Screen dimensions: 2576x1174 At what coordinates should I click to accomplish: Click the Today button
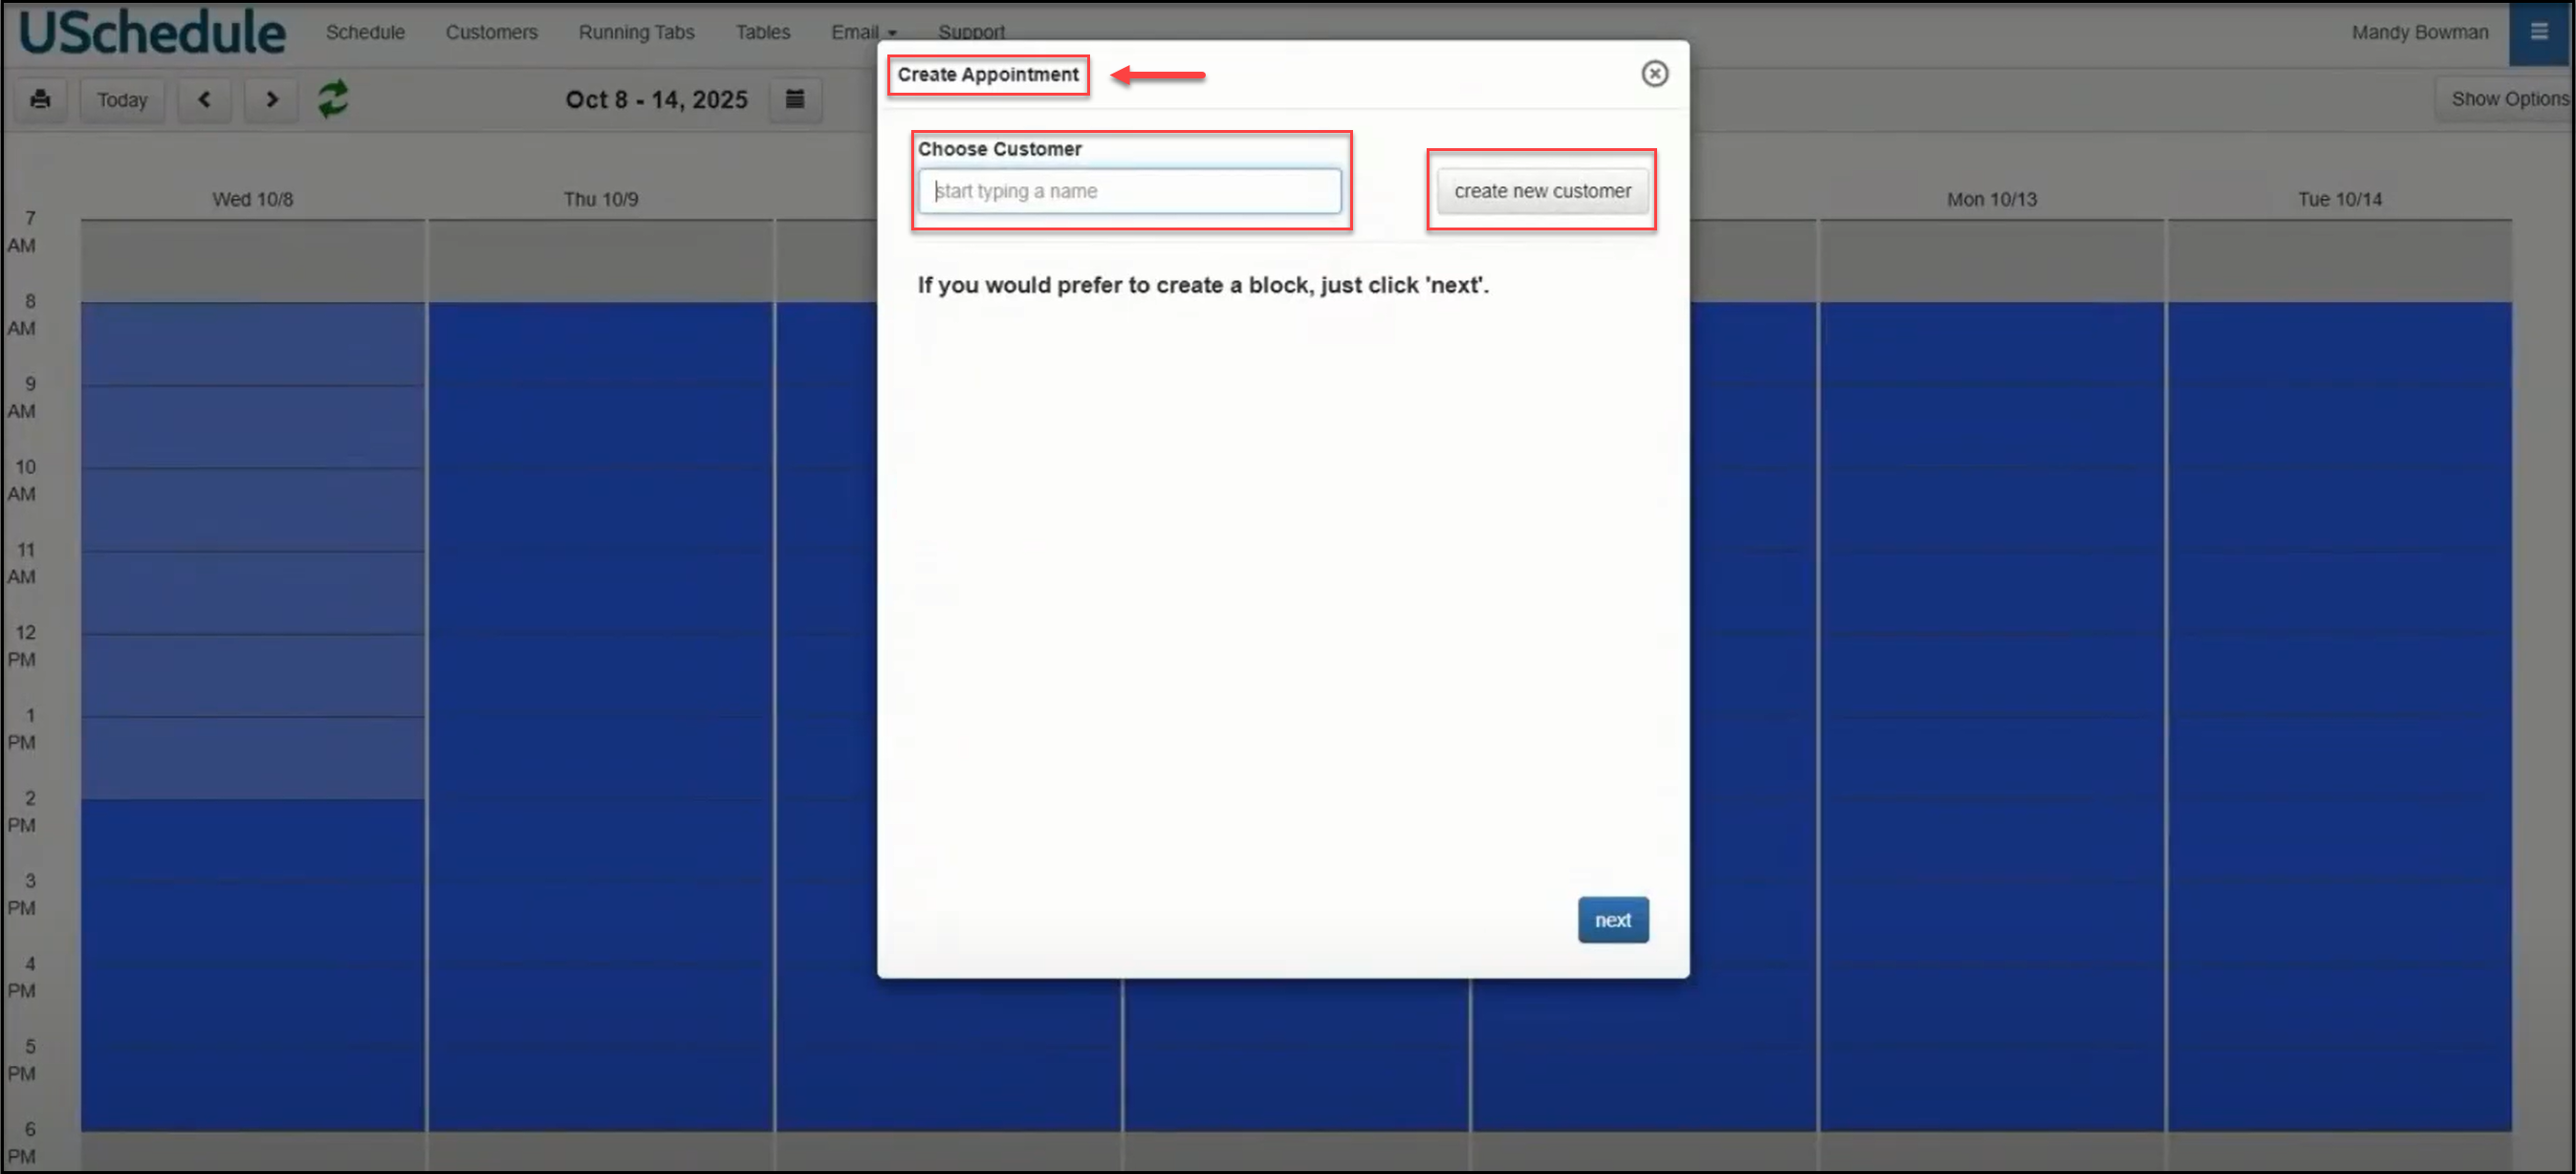tap(122, 99)
